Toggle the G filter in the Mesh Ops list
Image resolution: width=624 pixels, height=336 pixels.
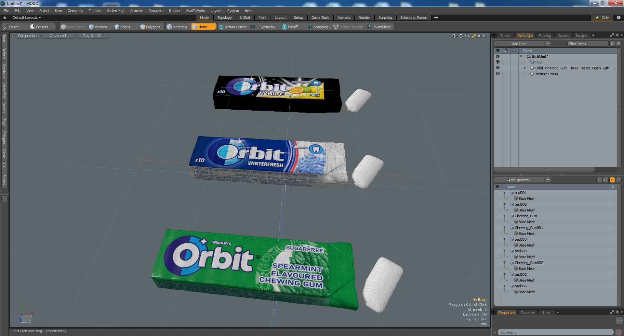[x=605, y=180]
